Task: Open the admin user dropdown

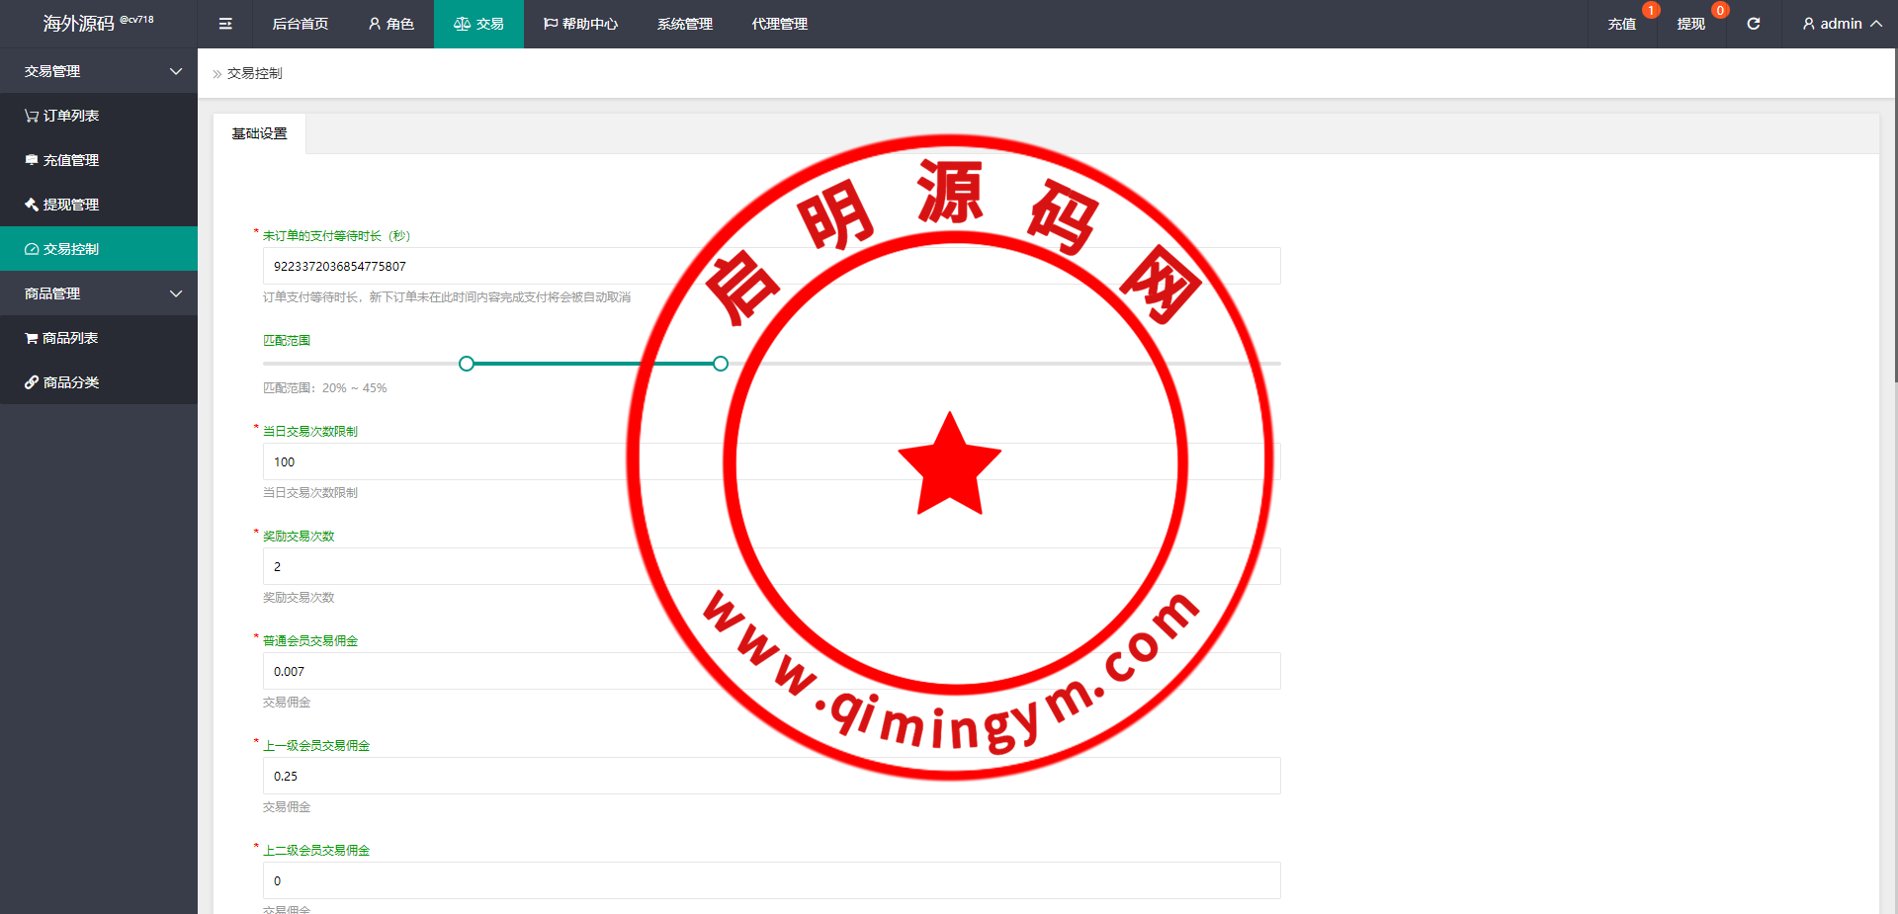Action: click(1841, 24)
